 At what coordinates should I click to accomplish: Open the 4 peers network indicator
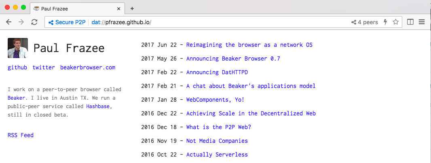[364, 22]
